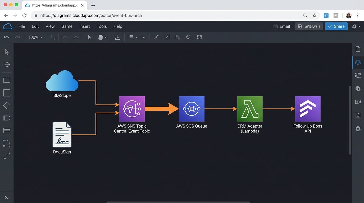Activate the pointer tool in top toolbar
This screenshot has height=203, width=364.
tap(90, 37)
